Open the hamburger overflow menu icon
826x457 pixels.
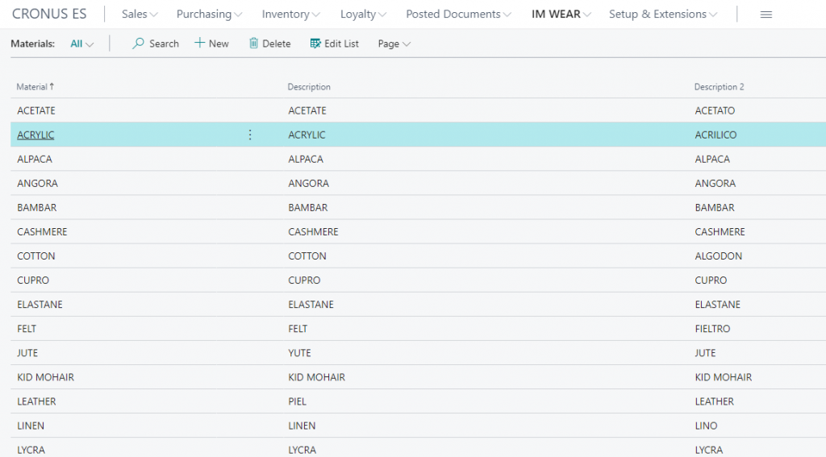point(766,15)
